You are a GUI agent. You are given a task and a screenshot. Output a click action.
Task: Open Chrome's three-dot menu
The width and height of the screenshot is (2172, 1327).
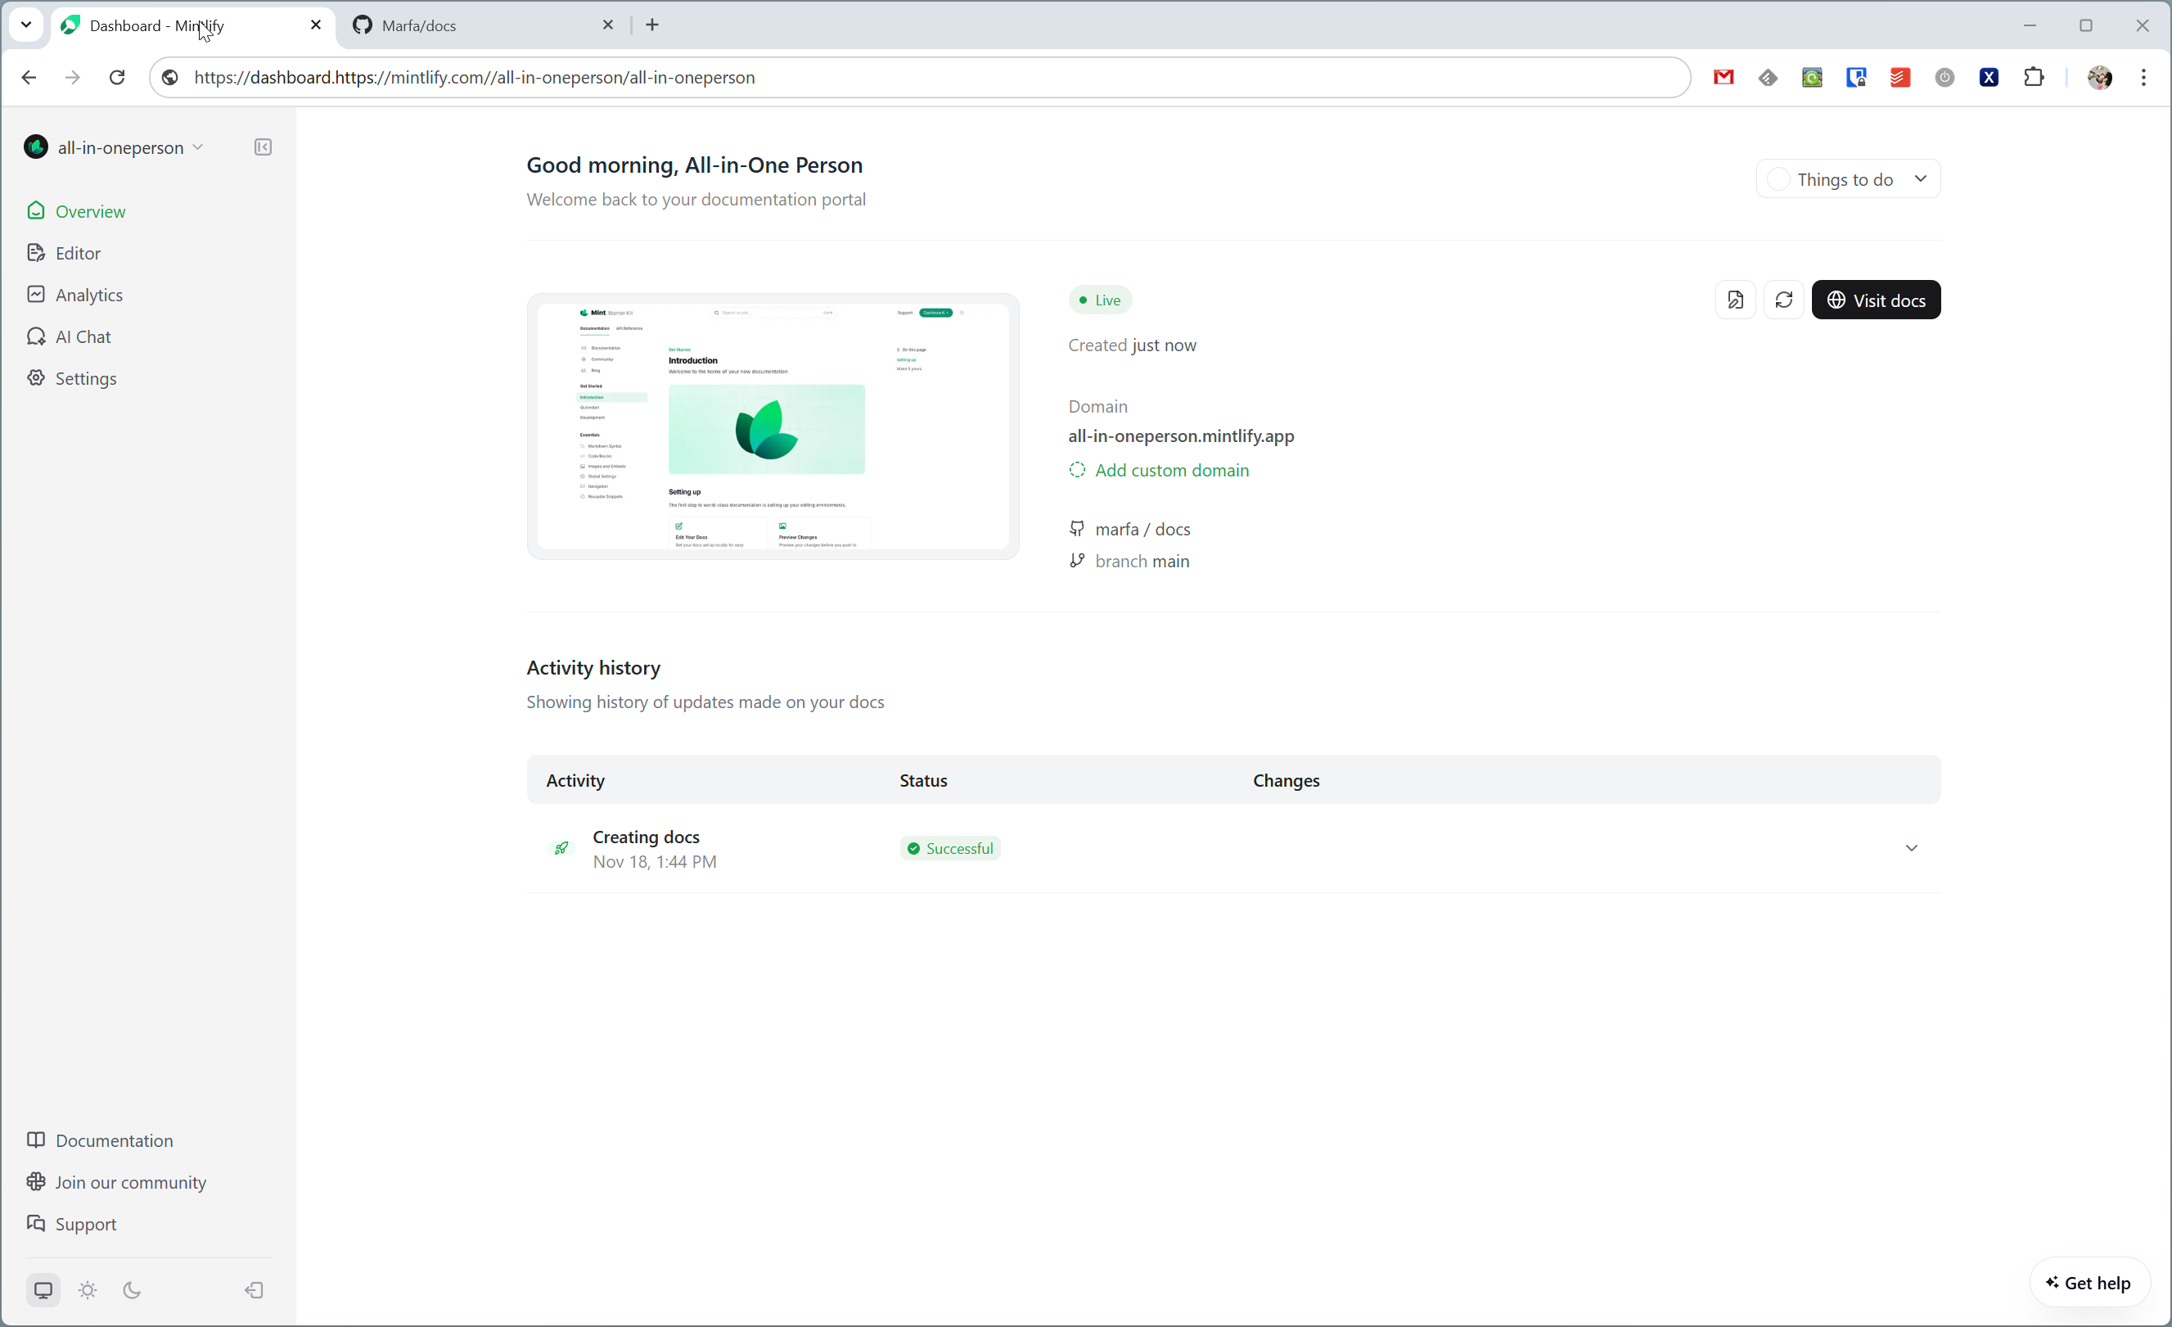(2143, 78)
